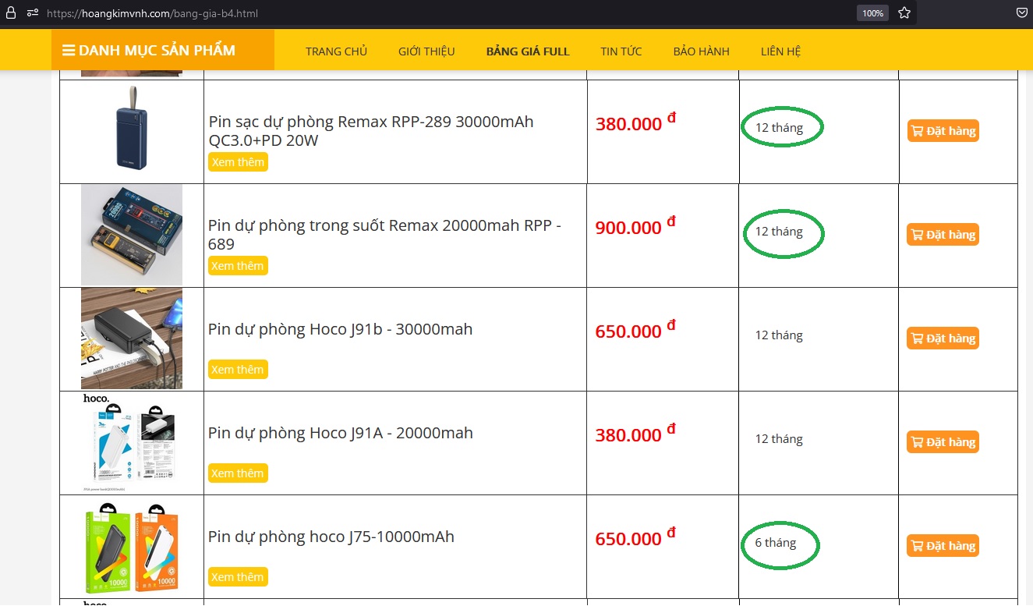Click the 650.000 đ price of Hoco J91b

click(635, 330)
